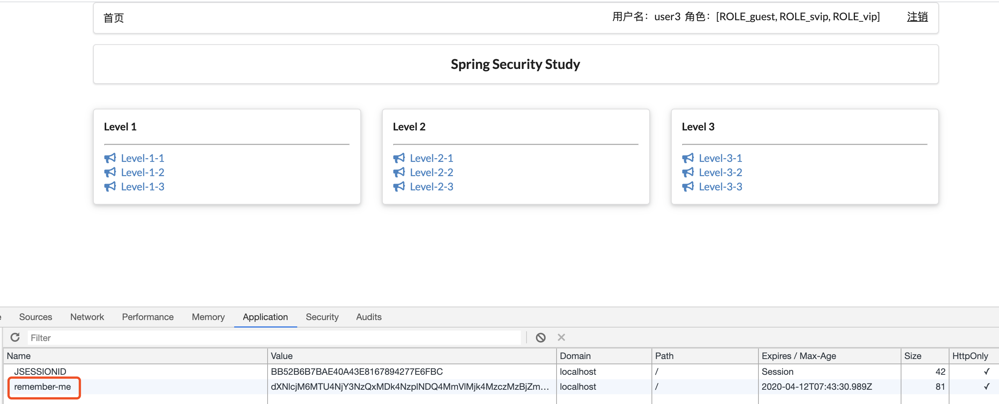Sort by Expires / Max-Age column header
999x404 pixels.
click(x=829, y=356)
